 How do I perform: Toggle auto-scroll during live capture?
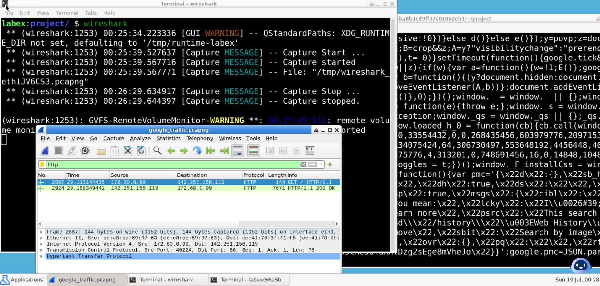tap(237, 151)
